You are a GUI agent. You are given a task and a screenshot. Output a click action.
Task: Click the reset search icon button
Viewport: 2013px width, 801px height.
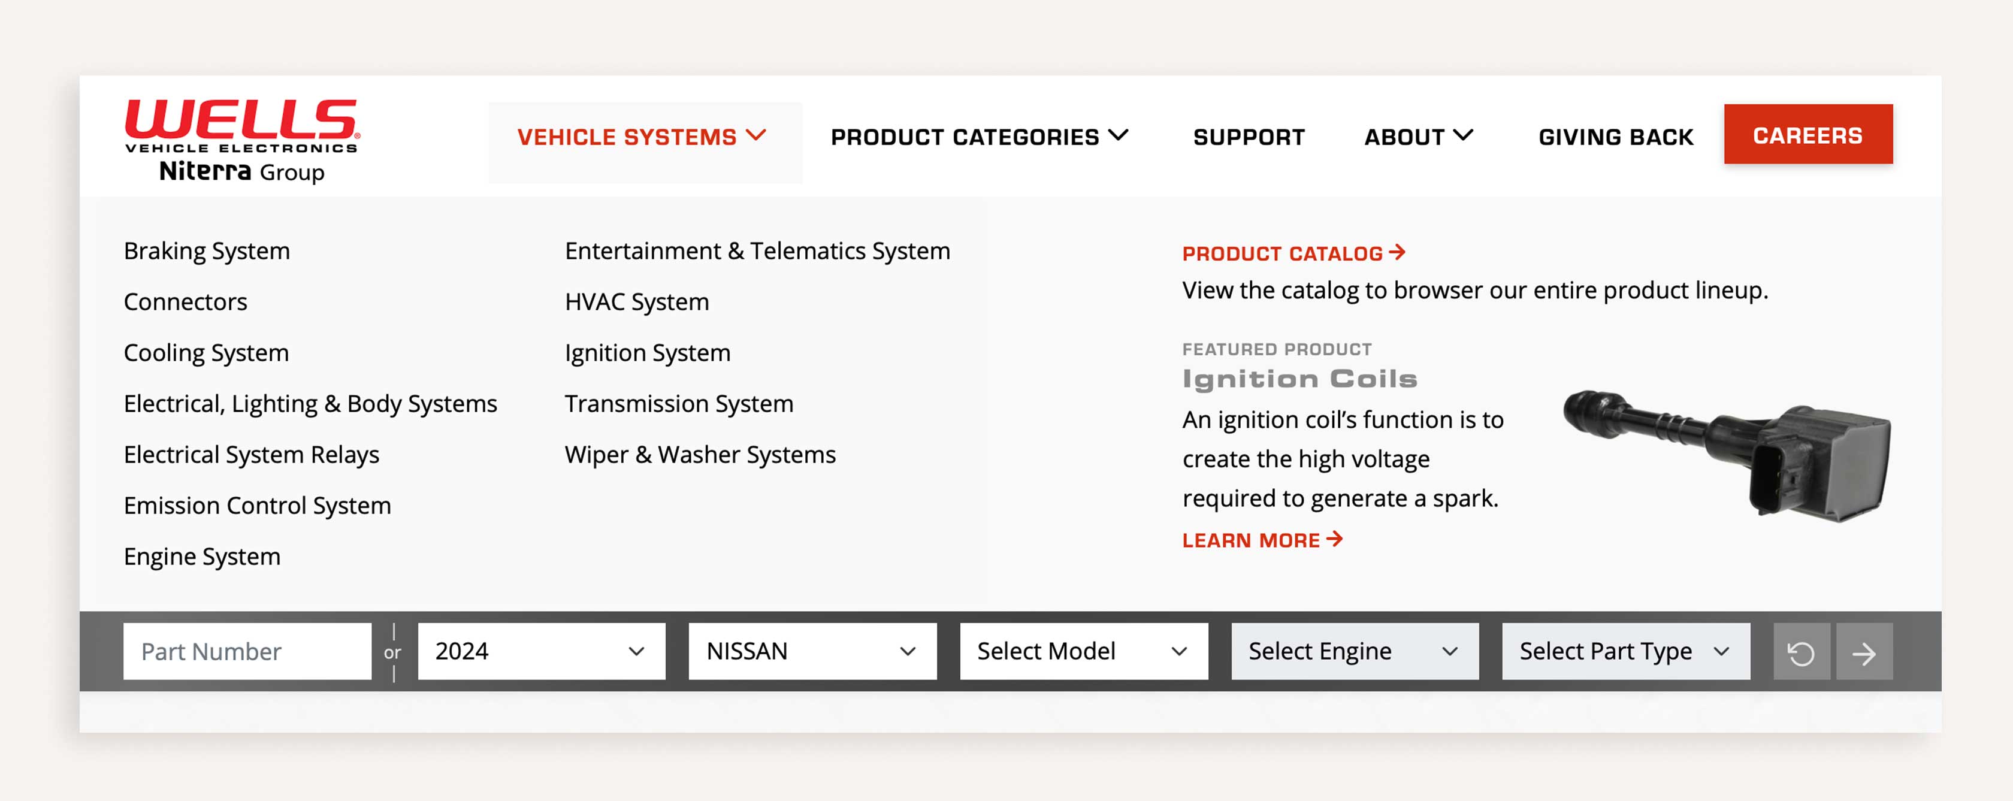point(1802,652)
